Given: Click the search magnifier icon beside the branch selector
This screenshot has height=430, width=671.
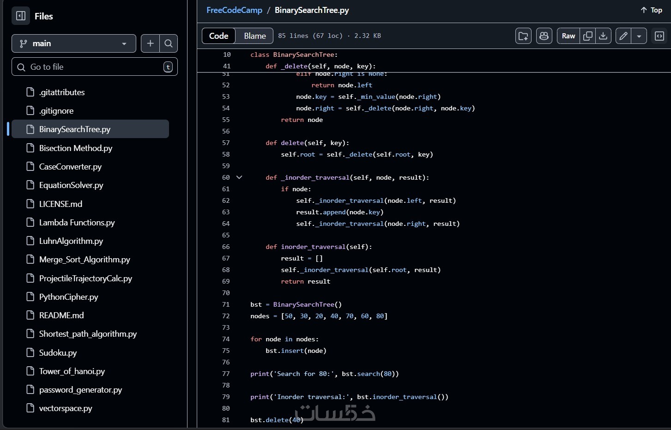Looking at the screenshot, I should pos(169,43).
